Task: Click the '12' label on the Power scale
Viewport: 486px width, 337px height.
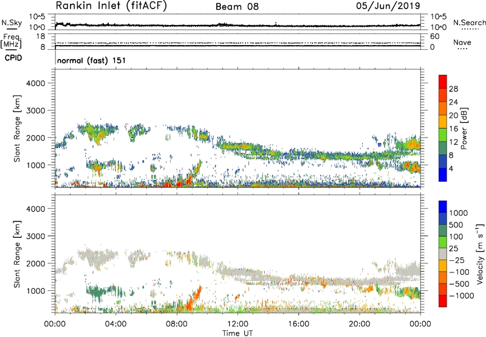Action: (x=453, y=142)
